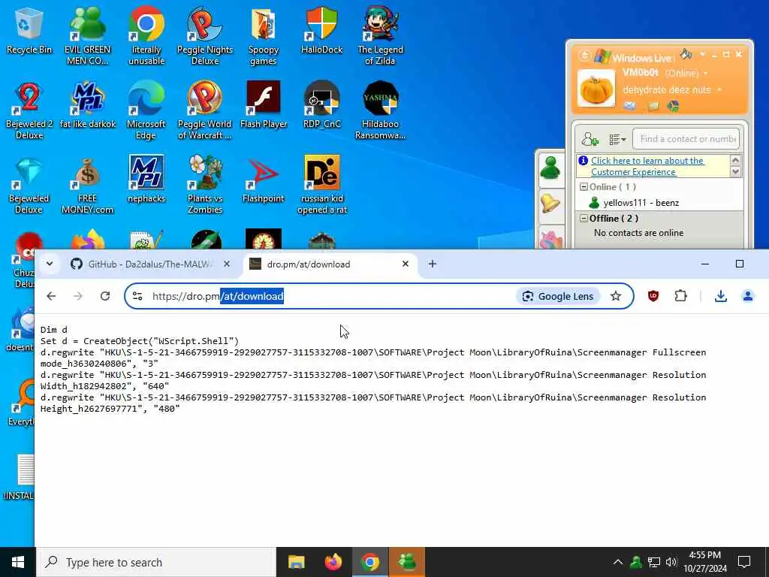Image resolution: width=769 pixels, height=577 pixels.
Task: Open Chrome extensions puzzle icon
Action: [680, 296]
